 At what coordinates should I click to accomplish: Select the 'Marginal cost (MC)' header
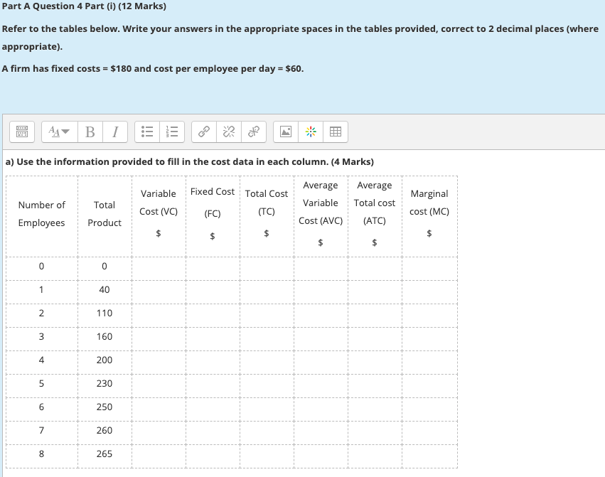[429, 203]
